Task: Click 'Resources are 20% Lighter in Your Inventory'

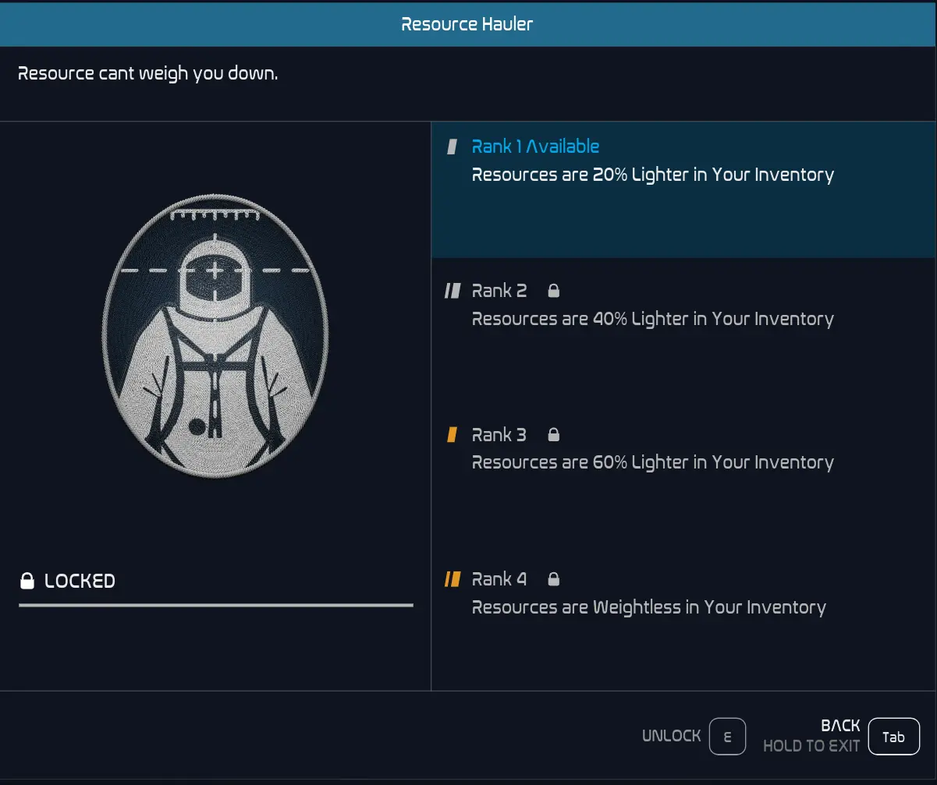Action: click(653, 175)
